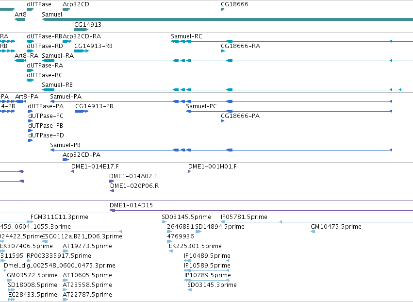Click the EK225301.5prime EST label
The width and height of the screenshot is (413, 302).
pyautogui.click(x=195, y=246)
